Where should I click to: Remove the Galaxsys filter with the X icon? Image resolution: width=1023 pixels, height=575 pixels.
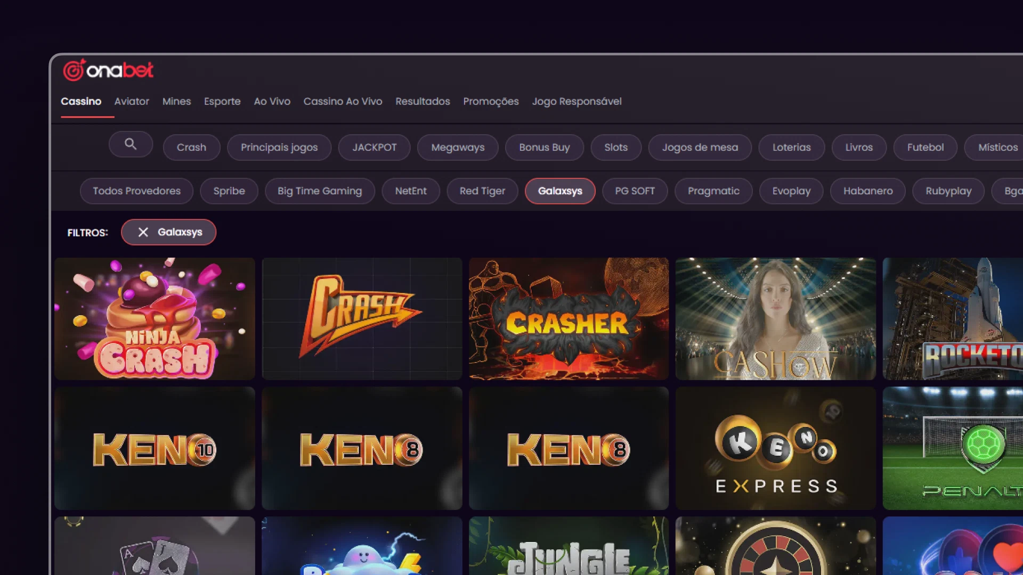pos(143,232)
